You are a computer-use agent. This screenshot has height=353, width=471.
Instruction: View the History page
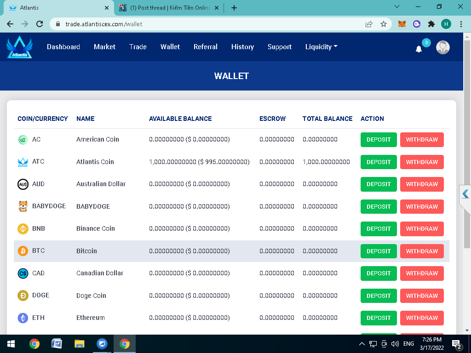pos(242,47)
